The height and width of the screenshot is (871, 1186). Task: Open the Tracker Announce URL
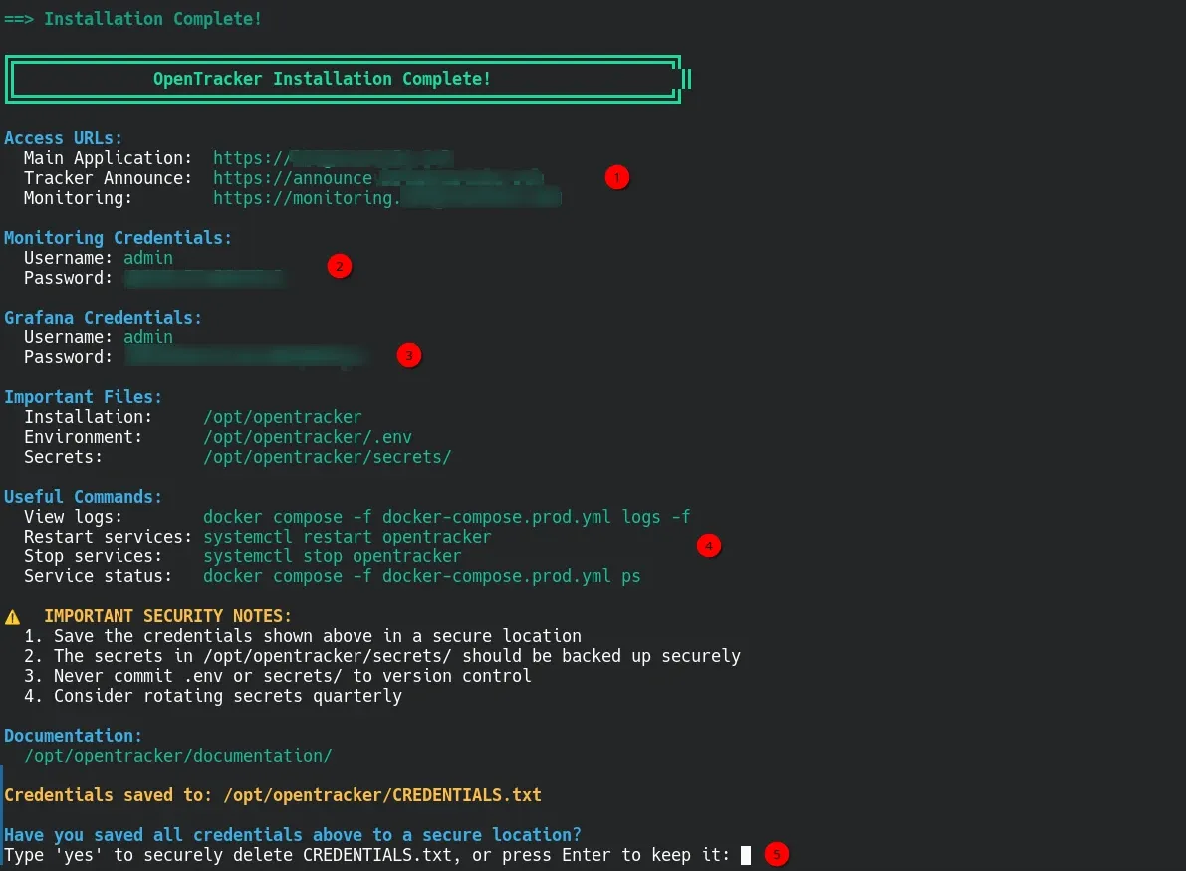[x=378, y=178]
